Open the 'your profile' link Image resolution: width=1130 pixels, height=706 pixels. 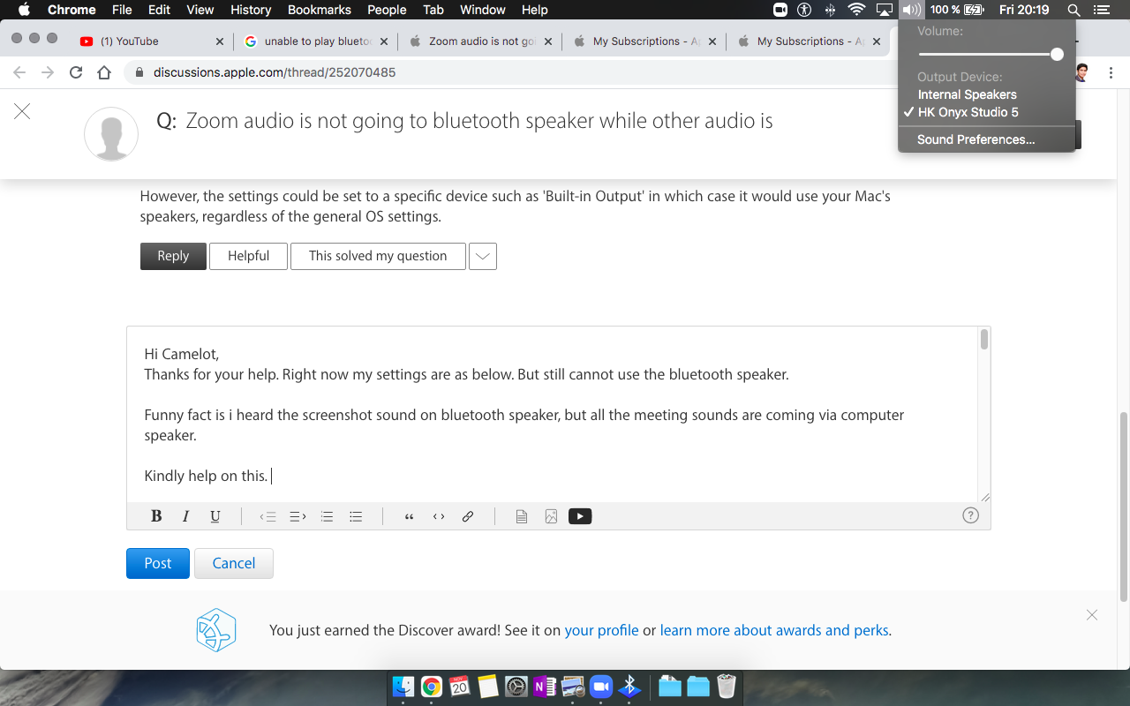coord(601,630)
